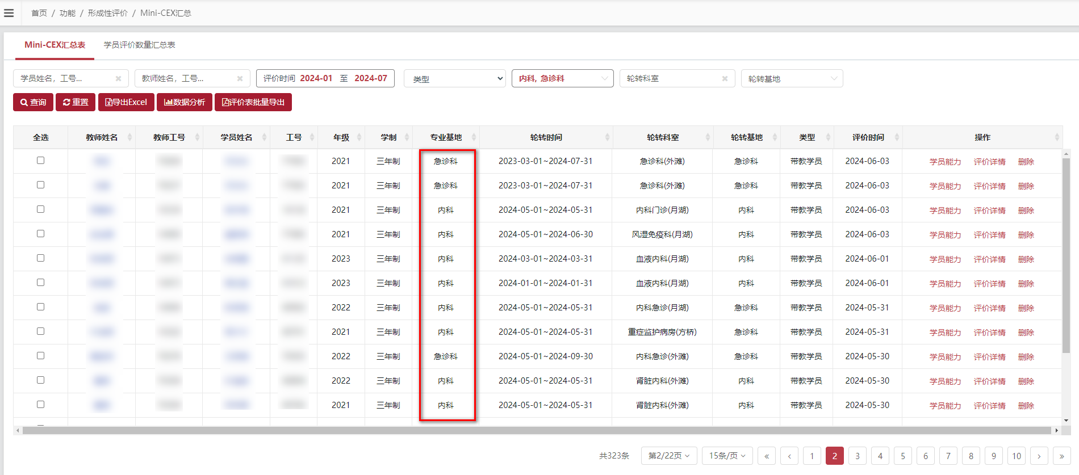Image resolution: width=1079 pixels, height=475 pixels.
Task: Go to first page with double-left arrow
Action: coord(767,456)
